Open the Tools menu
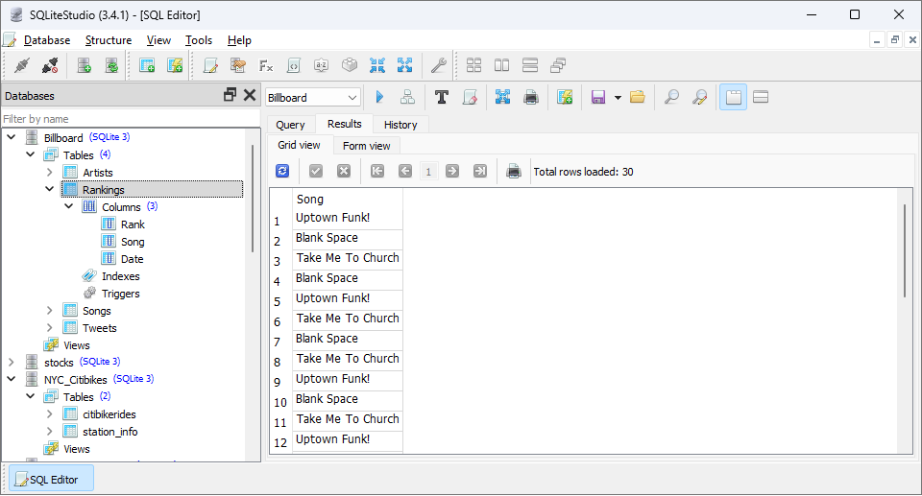Screen dimensions: 922x496 pyautogui.click(x=199, y=40)
